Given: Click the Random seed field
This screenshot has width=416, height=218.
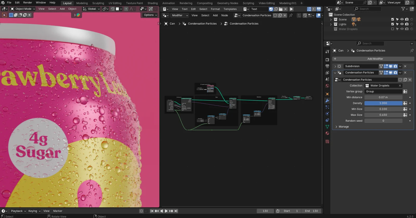Looking at the screenshot, I should [x=383, y=121].
